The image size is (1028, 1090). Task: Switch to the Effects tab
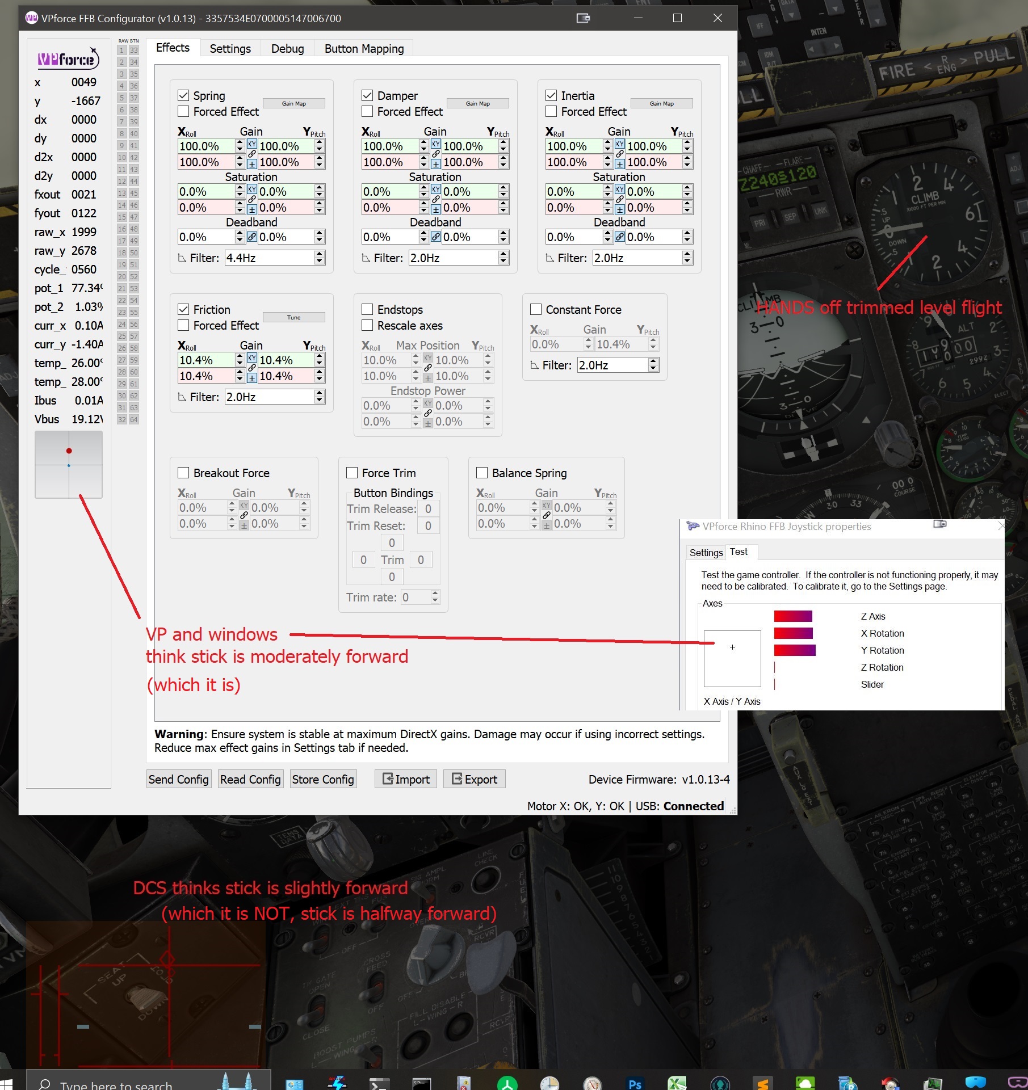tap(173, 48)
